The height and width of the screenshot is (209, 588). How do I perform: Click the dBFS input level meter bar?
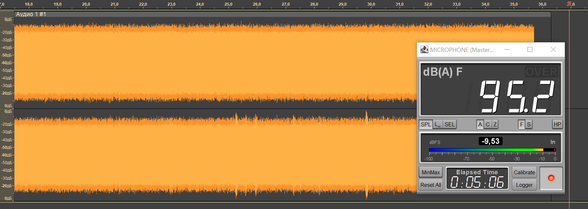click(x=492, y=150)
